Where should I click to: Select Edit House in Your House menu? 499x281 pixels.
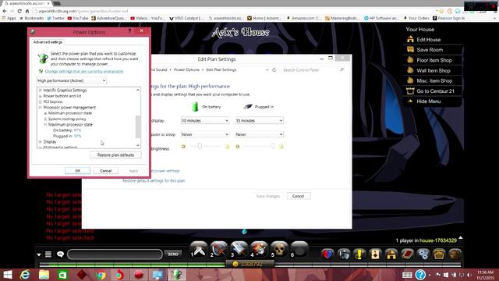point(428,40)
